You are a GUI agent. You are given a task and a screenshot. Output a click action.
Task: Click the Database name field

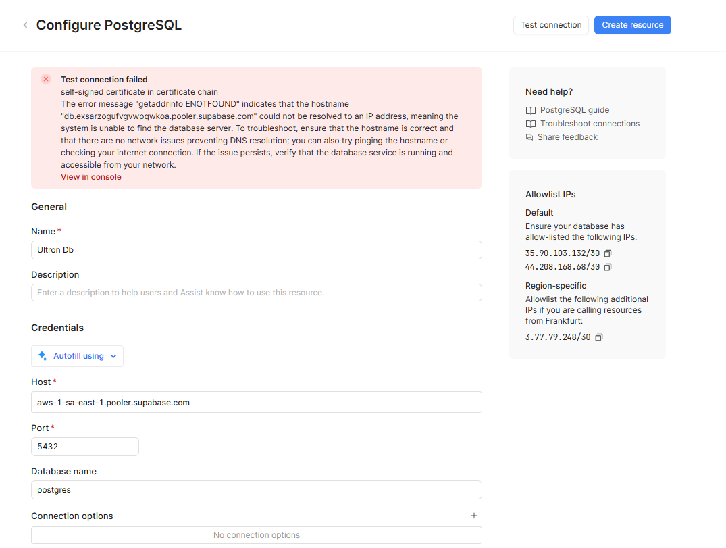(x=257, y=490)
